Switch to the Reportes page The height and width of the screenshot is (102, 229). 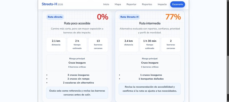pyautogui.click(x=147, y=4)
